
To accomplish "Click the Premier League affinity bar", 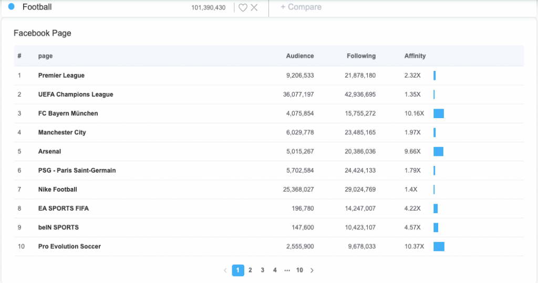I will 434,76.
